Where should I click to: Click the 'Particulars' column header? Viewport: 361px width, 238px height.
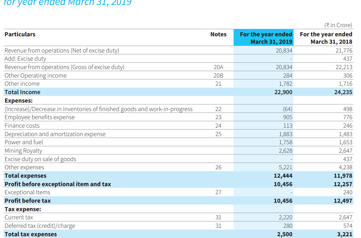point(20,34)
